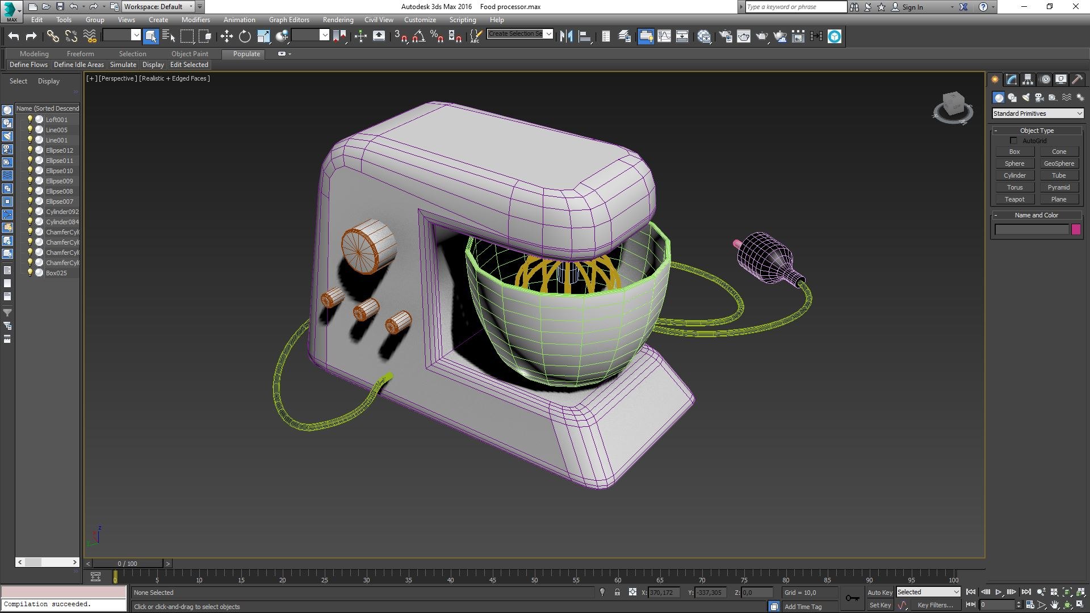This screenshot has height=613, width=1090.
Task: Enable the AutoGrid checkbox
Action: (1013, 141)
